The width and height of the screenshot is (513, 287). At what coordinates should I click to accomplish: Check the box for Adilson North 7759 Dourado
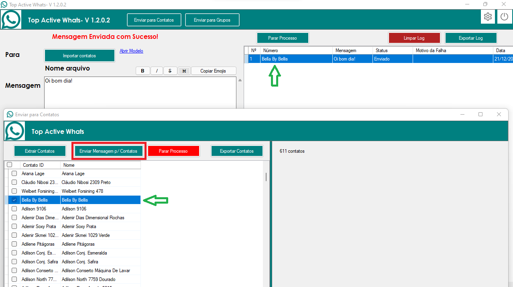coord(14,279)
